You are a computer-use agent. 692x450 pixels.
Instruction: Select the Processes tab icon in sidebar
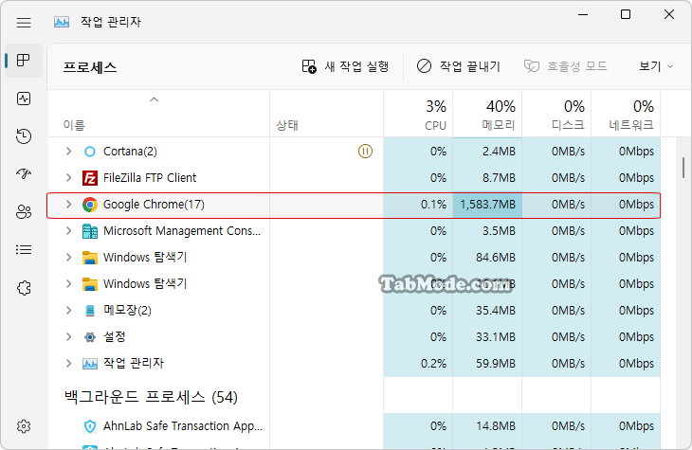tap(24, 60)
